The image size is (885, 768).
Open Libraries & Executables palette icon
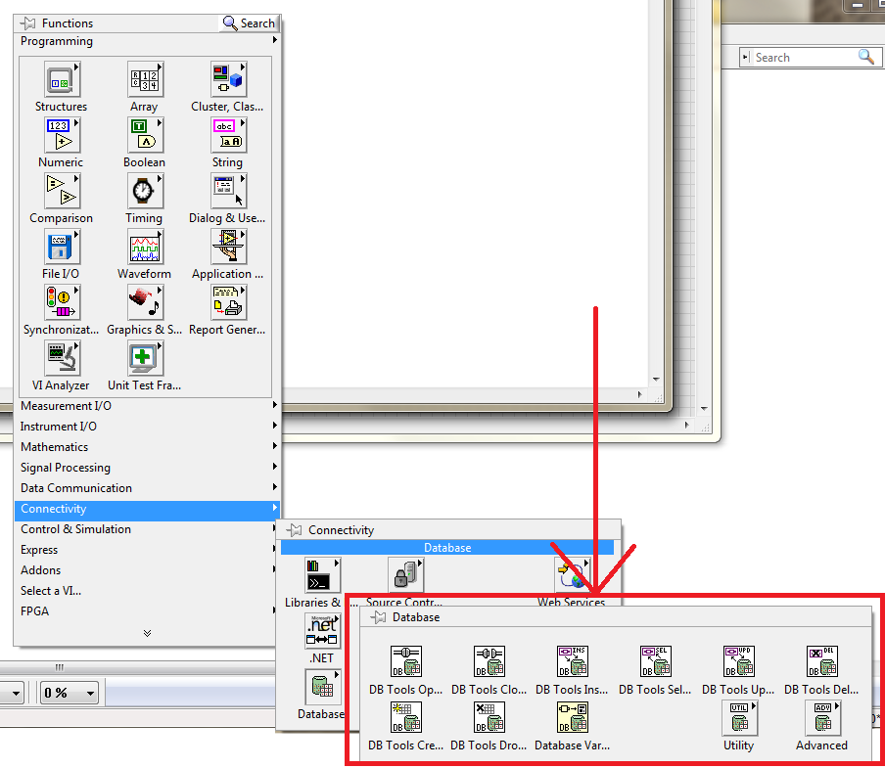[x=323, y=575]
